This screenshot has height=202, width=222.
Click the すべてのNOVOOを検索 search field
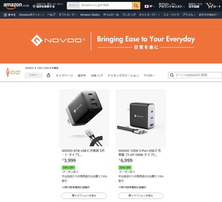coord(195,75)
